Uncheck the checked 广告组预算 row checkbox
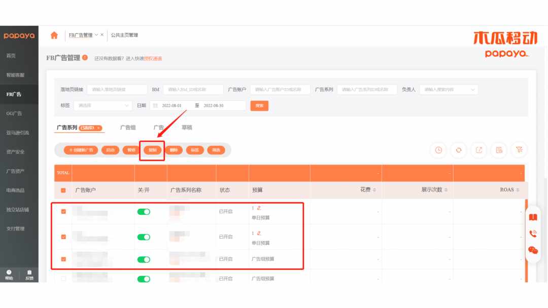The width and height of the screenshot is (548, 308). 63,259
